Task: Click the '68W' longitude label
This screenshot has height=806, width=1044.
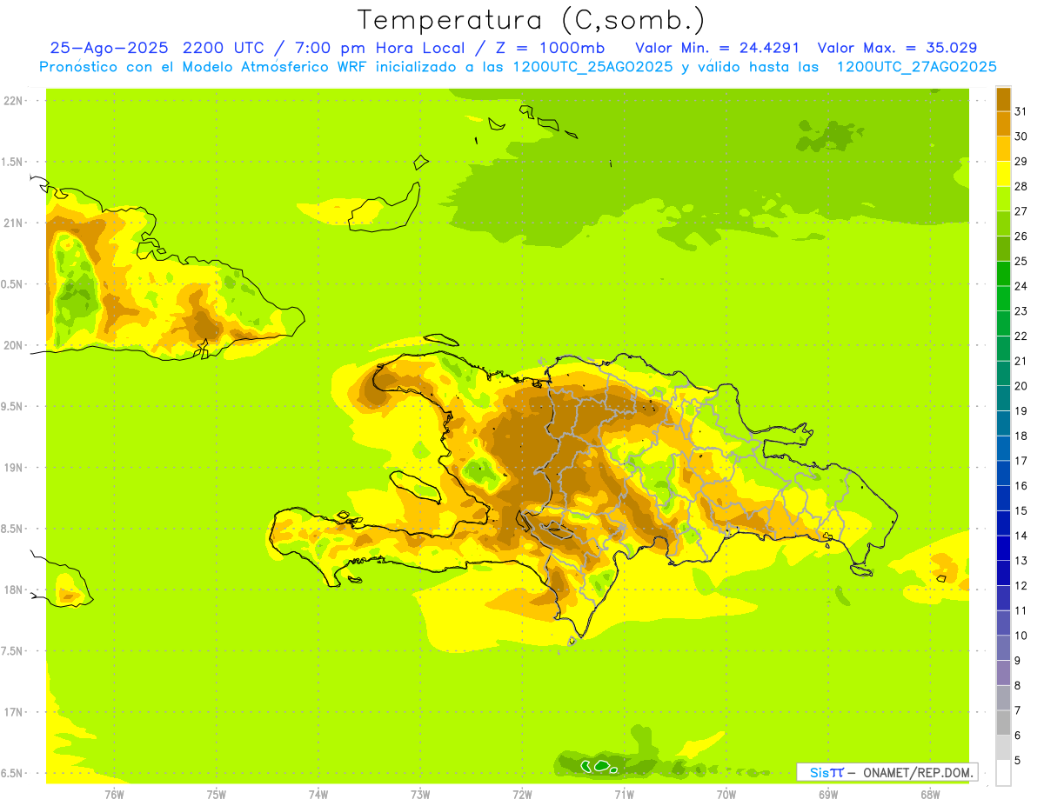Action: tap(930, 795)
